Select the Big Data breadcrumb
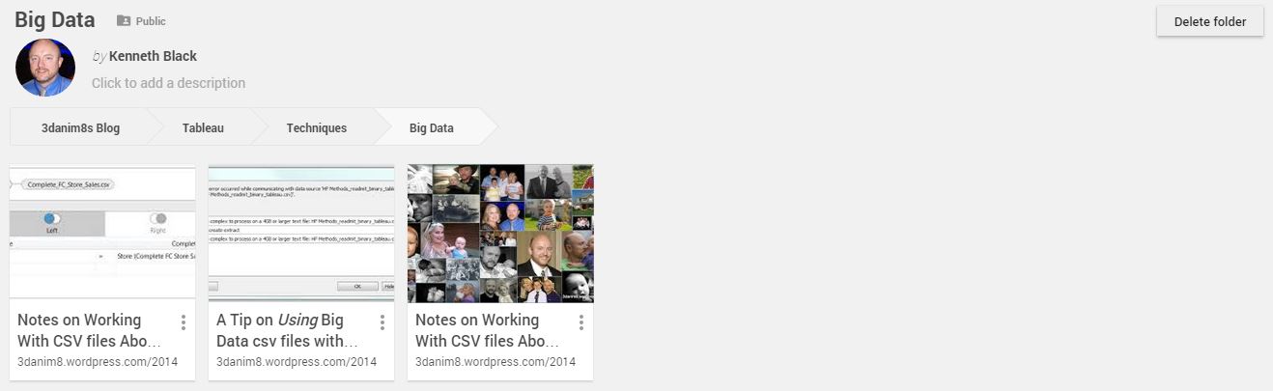 [432, 127]
